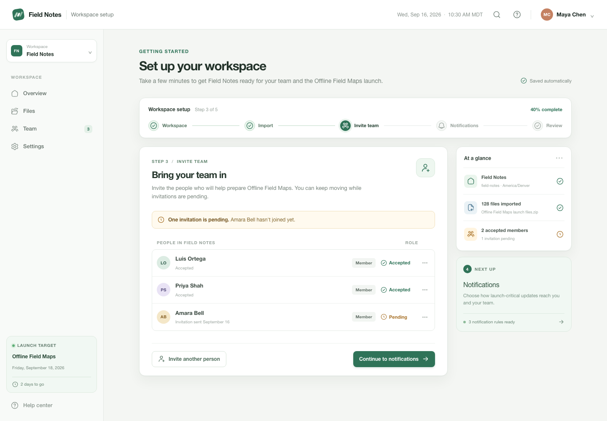607x421 pixels.
Task: Click the Invite team step icon
Action: click(x=345, y=125)
